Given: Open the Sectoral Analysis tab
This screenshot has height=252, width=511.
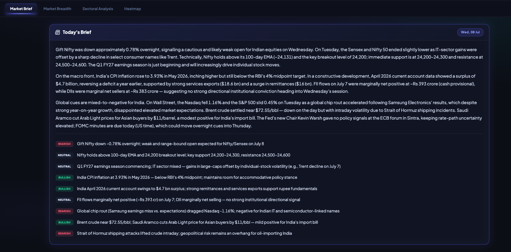Looking at the screenshot, I should pyautogui.click(x=98, y=9).
